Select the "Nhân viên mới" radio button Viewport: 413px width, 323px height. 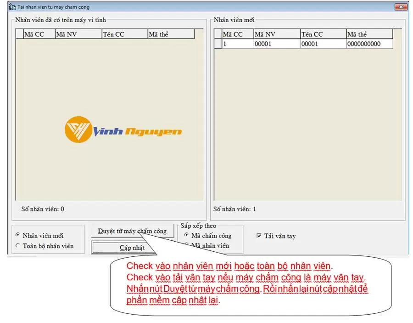18,235
